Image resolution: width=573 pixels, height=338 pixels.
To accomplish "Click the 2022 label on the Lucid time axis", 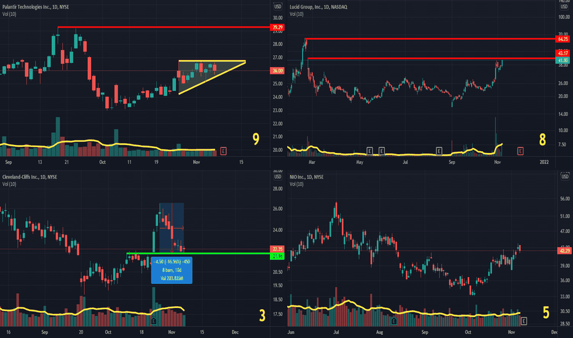I will tap(544, 162).
